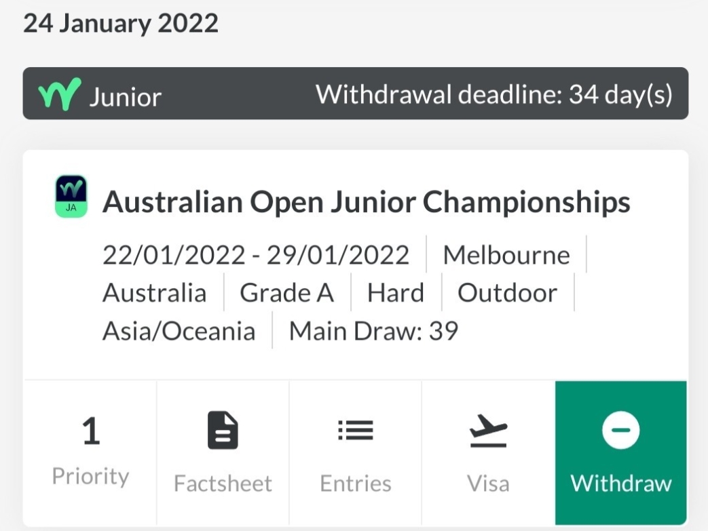The height and width of the screenshot is (531, 708).
Task: Click the Grade A detail
Action: pyautogui.click(x=286, y=293)
